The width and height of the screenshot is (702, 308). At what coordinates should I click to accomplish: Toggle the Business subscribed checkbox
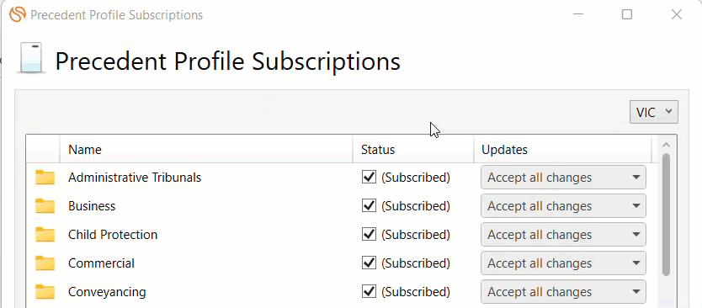369,206
